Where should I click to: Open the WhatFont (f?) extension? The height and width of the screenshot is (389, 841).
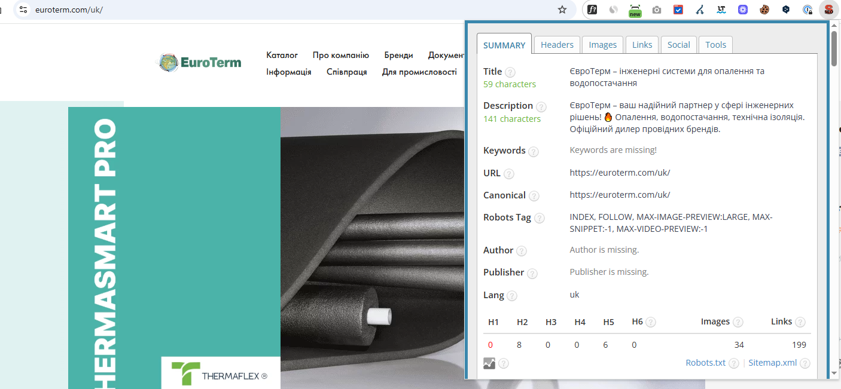[592, 10]
